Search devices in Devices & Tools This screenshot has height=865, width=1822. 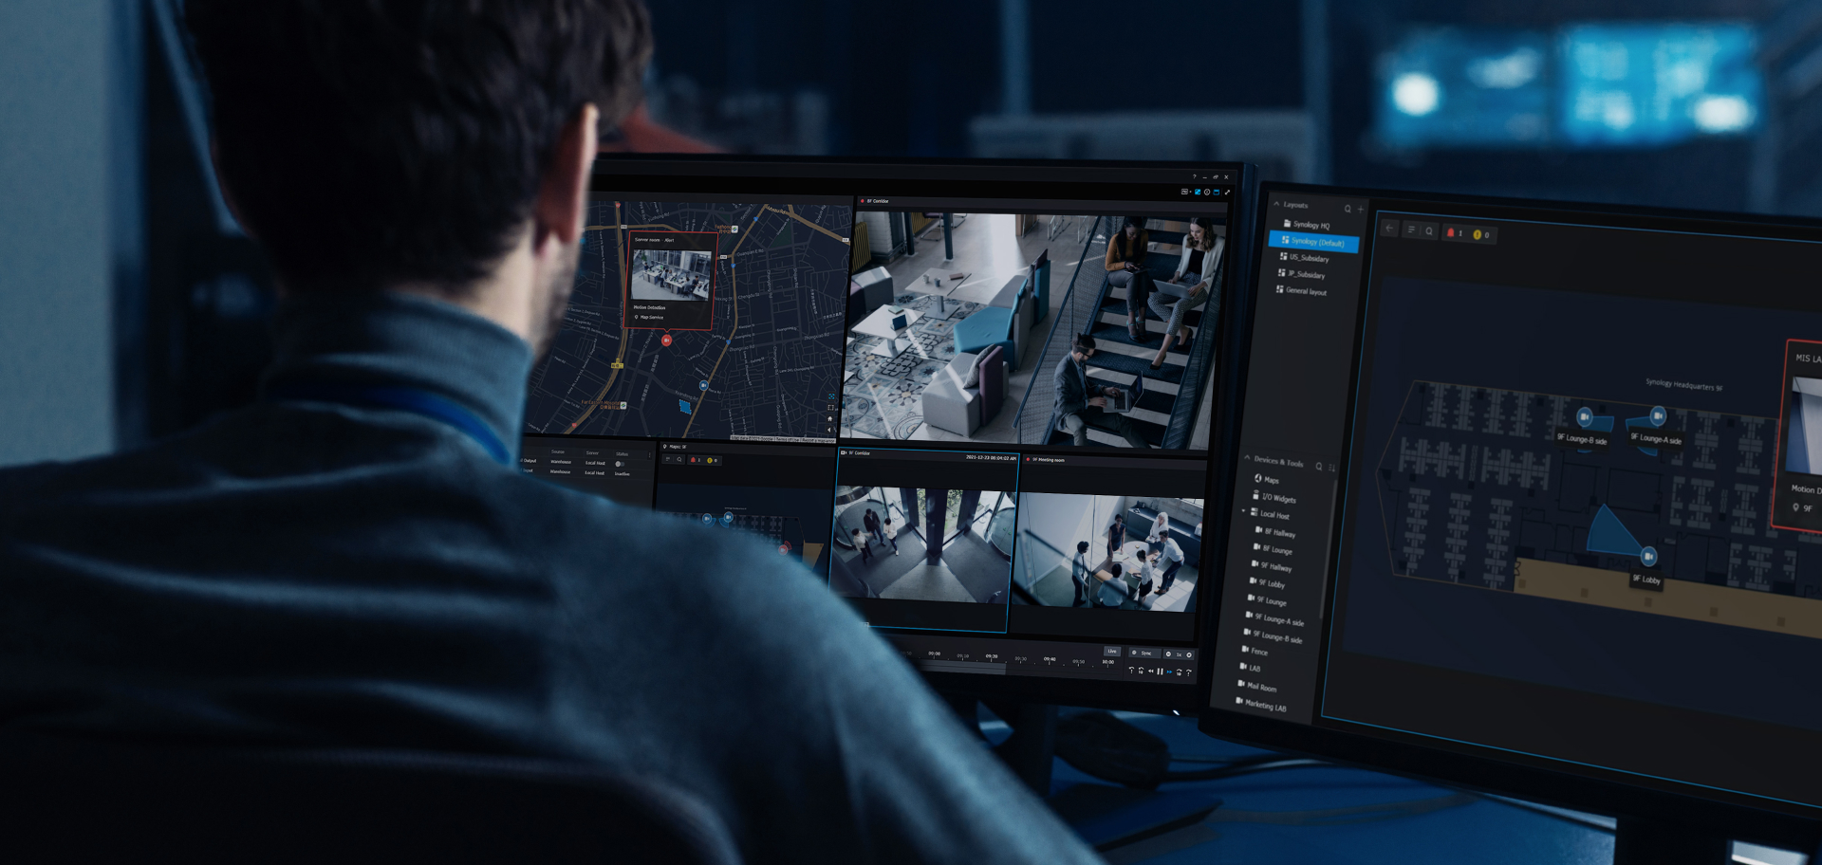(1319, 466)
